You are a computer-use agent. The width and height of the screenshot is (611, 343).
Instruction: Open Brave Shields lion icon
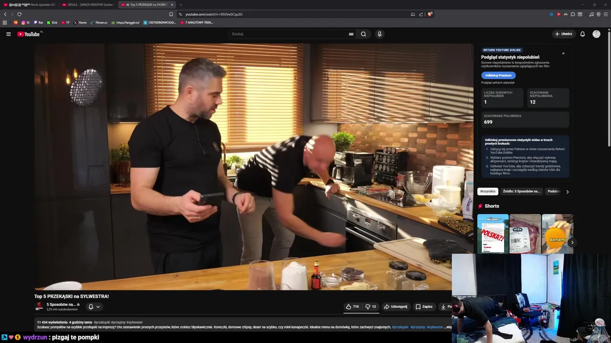pyautogui.click(x=430, y=14)
